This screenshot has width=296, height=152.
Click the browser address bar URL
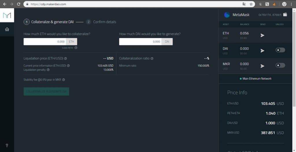pos(48,4)
